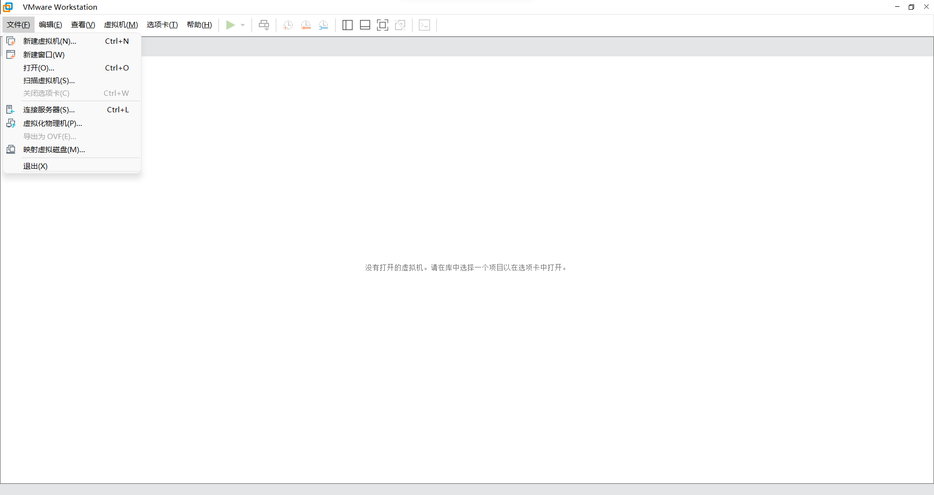Click the disabled 导出为 OVF(E)... entry
This screenshot has width=934, height=495.
[x=72, y=136]
